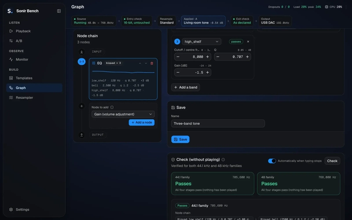Viewport: 352px width, 220px height.
Task: Click Name field Three-band tone
Action: tap(218, 124)
